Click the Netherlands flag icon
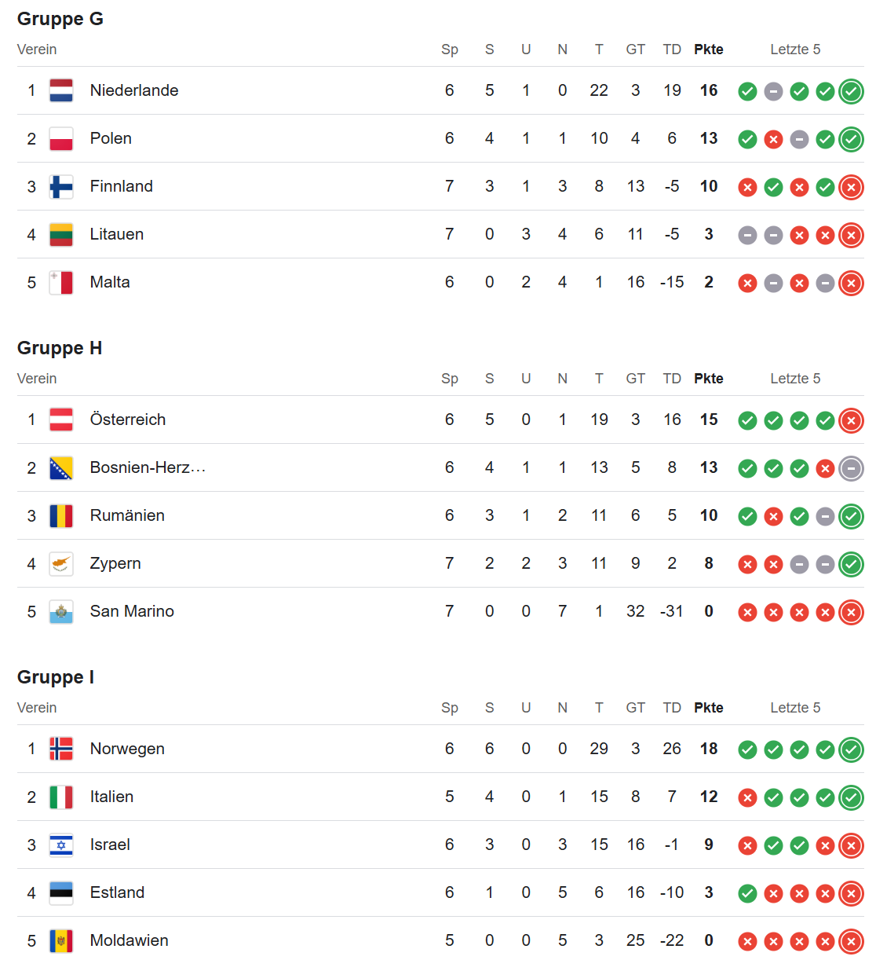 coord(61,90)
